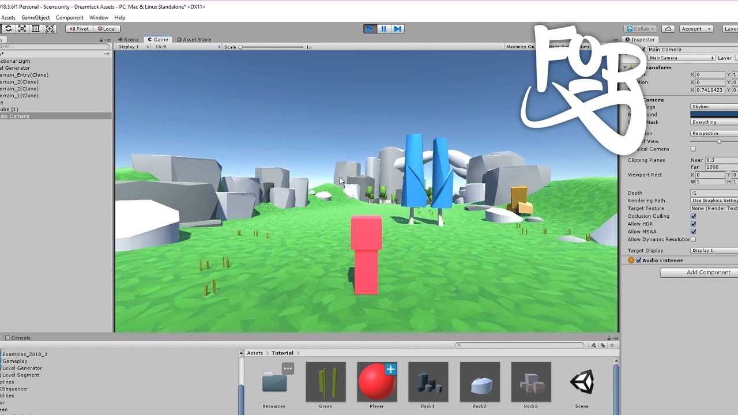Open the GameObject menu

click(36, 18)
